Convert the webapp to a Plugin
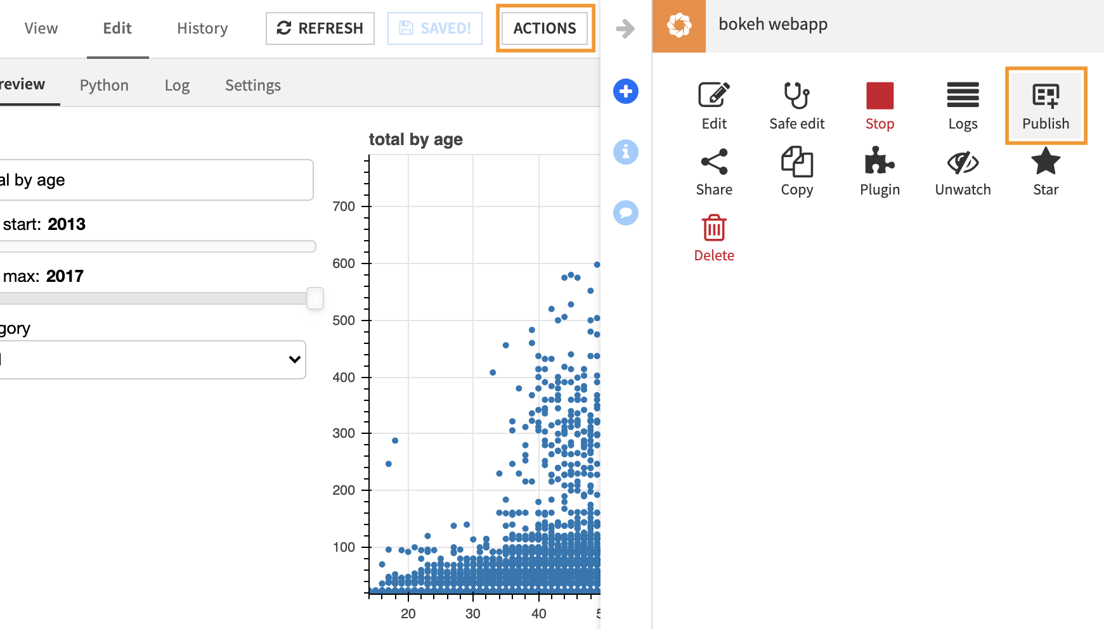 [x=880, y=172]
